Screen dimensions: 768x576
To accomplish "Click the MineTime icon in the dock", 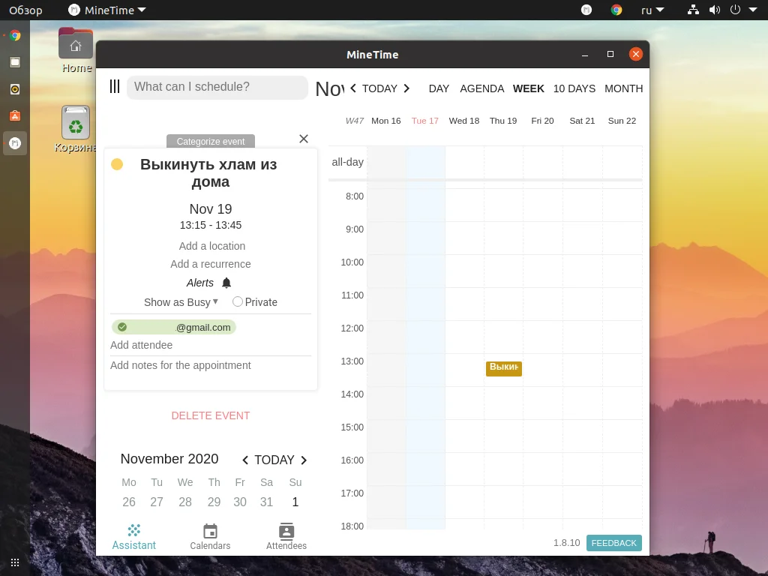I will pyautogui.click(x=15, y=143).
